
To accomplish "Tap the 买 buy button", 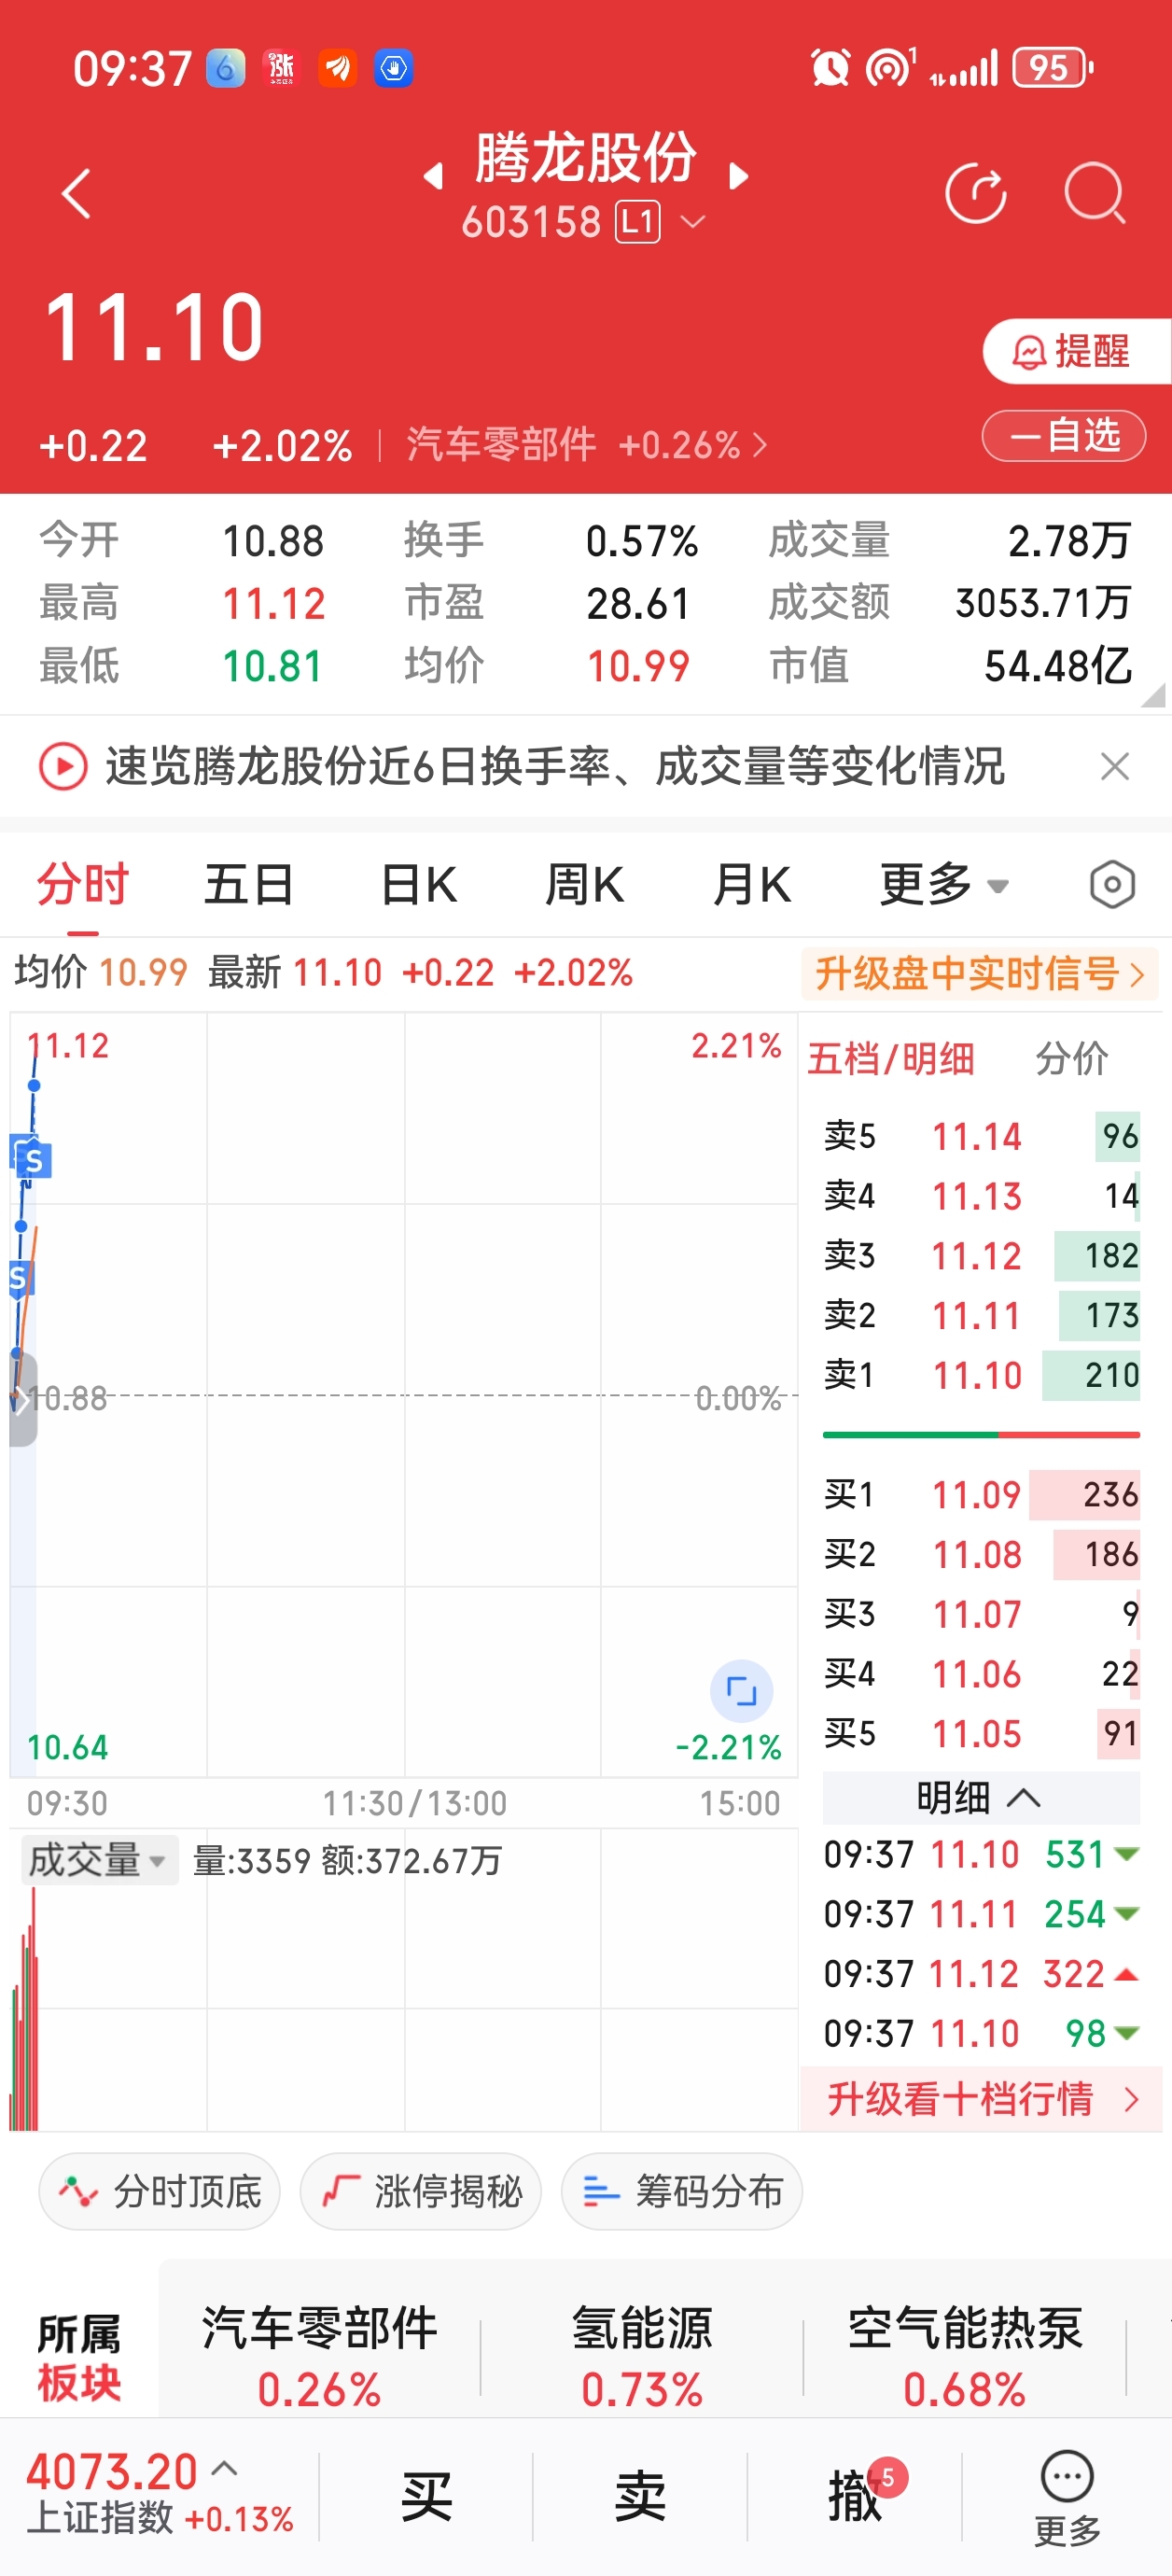I will coord(427,2496).
